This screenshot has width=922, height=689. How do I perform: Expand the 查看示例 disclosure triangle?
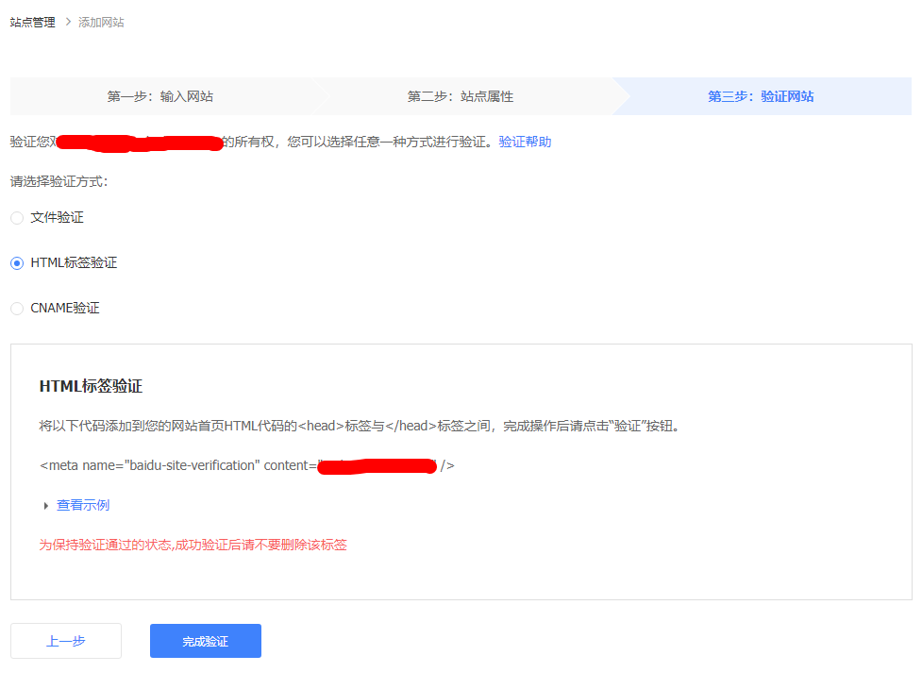[45, 506]
